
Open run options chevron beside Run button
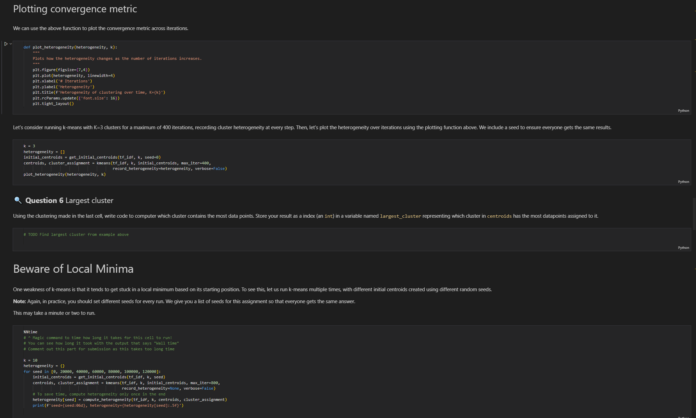(x=11, y=44)
